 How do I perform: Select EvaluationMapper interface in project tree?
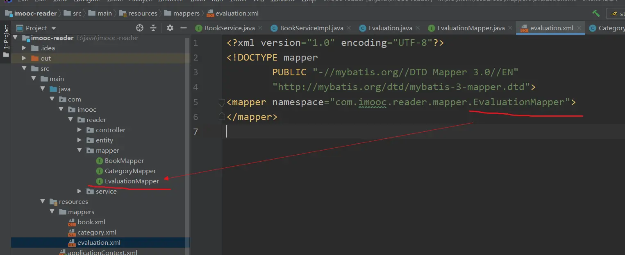[132, 181]
